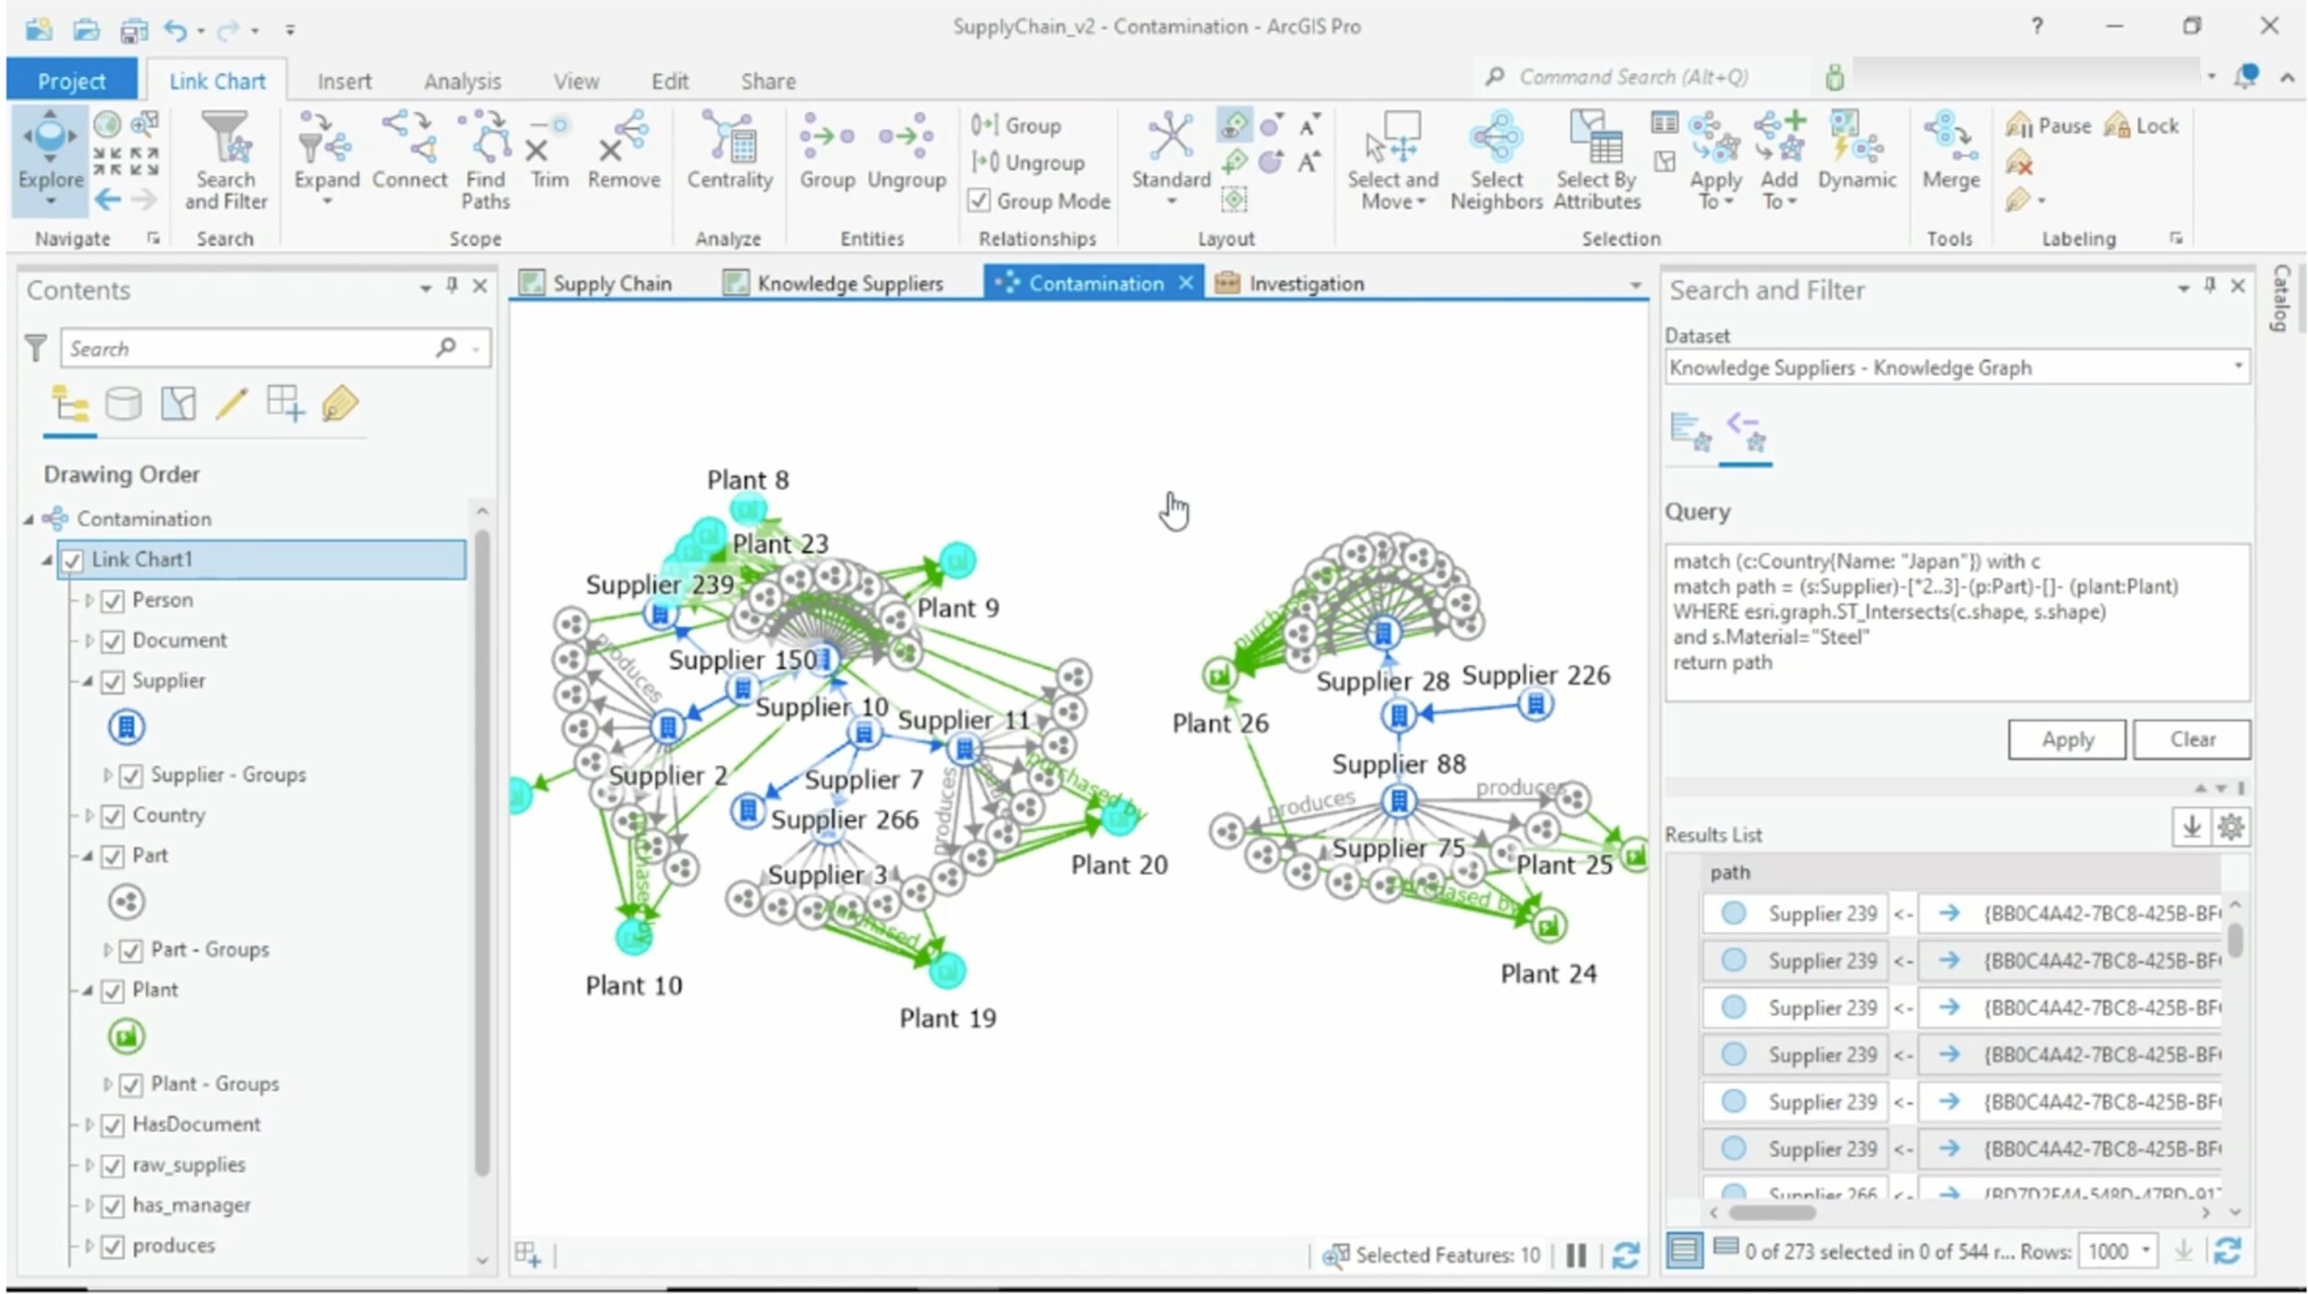
Task: Open the Project tab
Action: tap(71, 80)
